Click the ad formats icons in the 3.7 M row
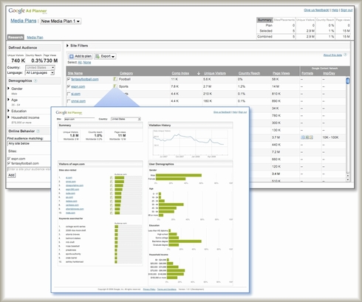362x302 pixels. (307, 137)
